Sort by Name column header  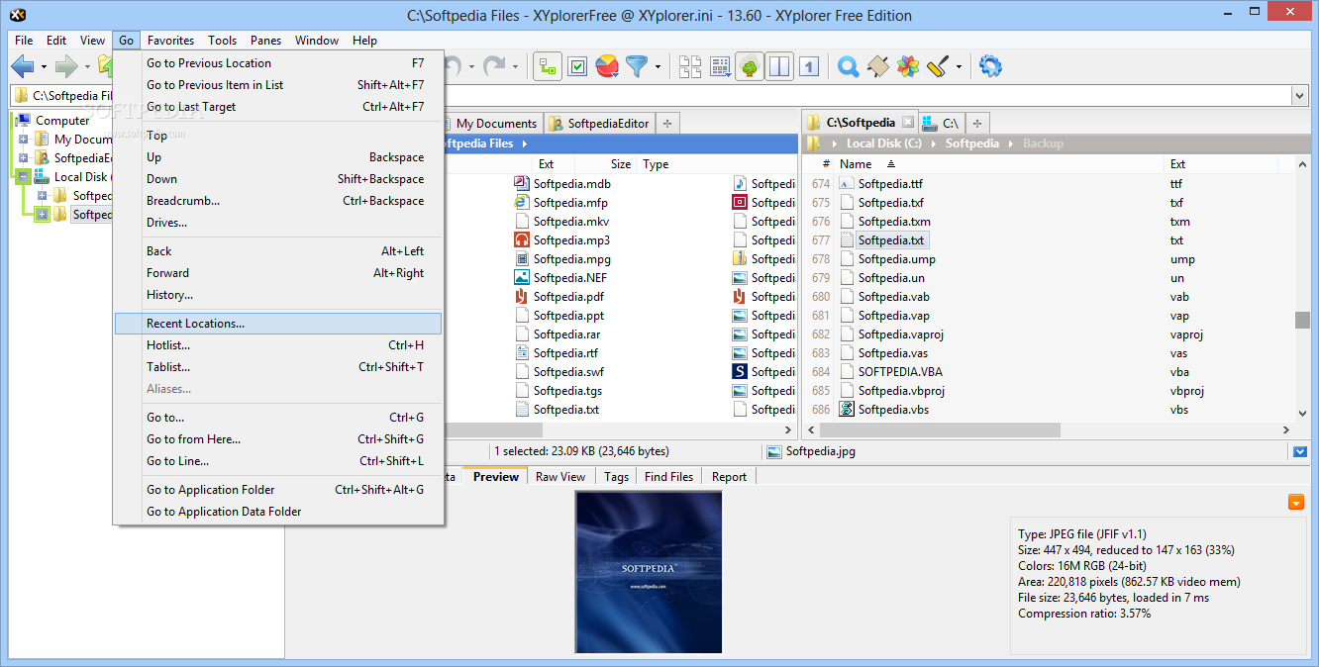[x=856, y=164]
